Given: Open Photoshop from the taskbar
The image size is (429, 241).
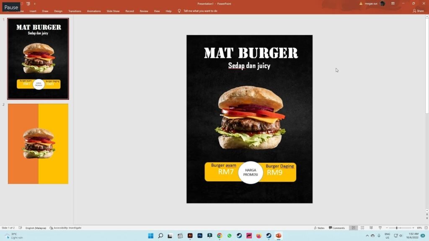Looking at the screenshot, I should click(200, 236).
